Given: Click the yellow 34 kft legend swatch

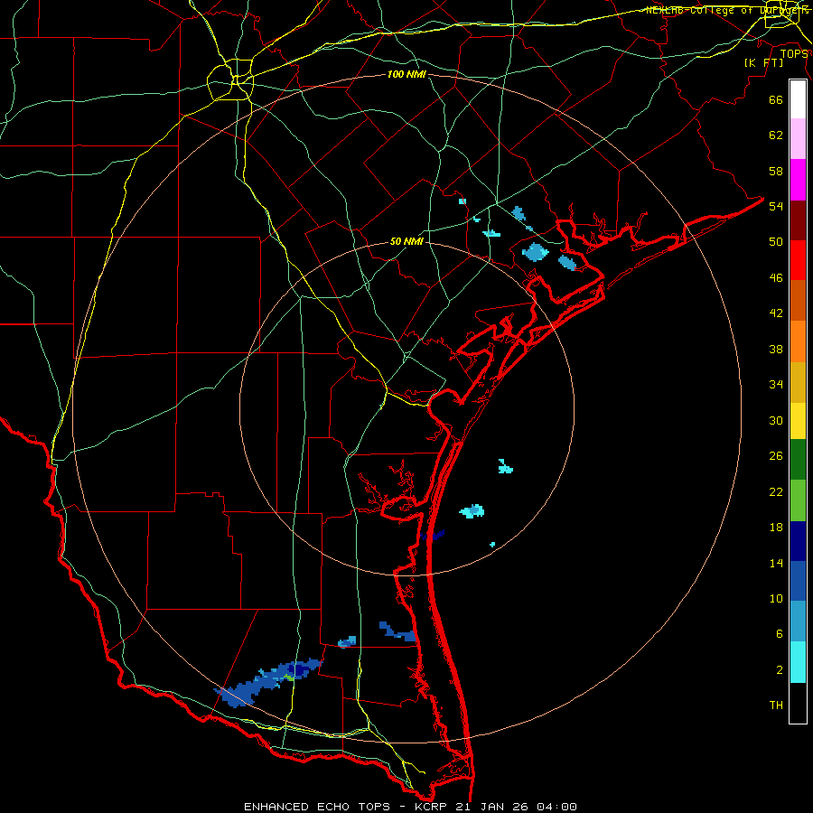Looking at the screenshot, I should pos(798,420).
